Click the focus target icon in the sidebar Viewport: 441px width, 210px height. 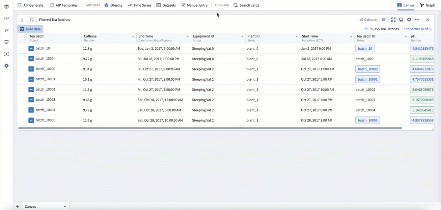[6, 54]
